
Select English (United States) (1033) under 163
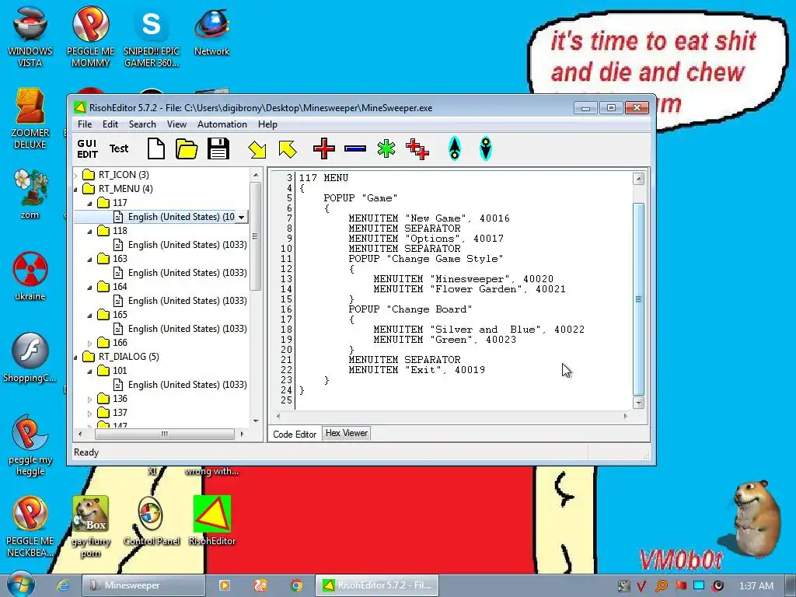tap(187, 273)
